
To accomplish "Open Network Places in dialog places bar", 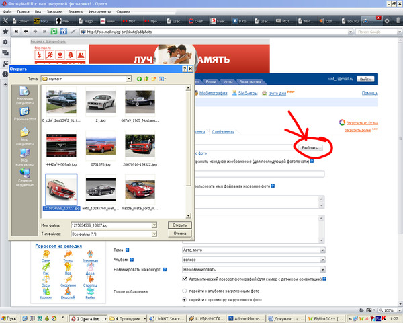I will 25,178.
